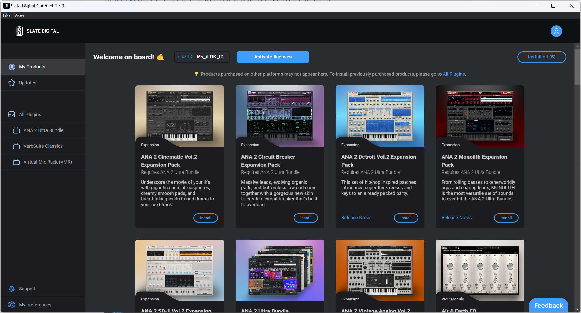Click the Slate Digital Connect title bar icon
The width and height of the screenshot is (581, 313).
click(6, 6)
